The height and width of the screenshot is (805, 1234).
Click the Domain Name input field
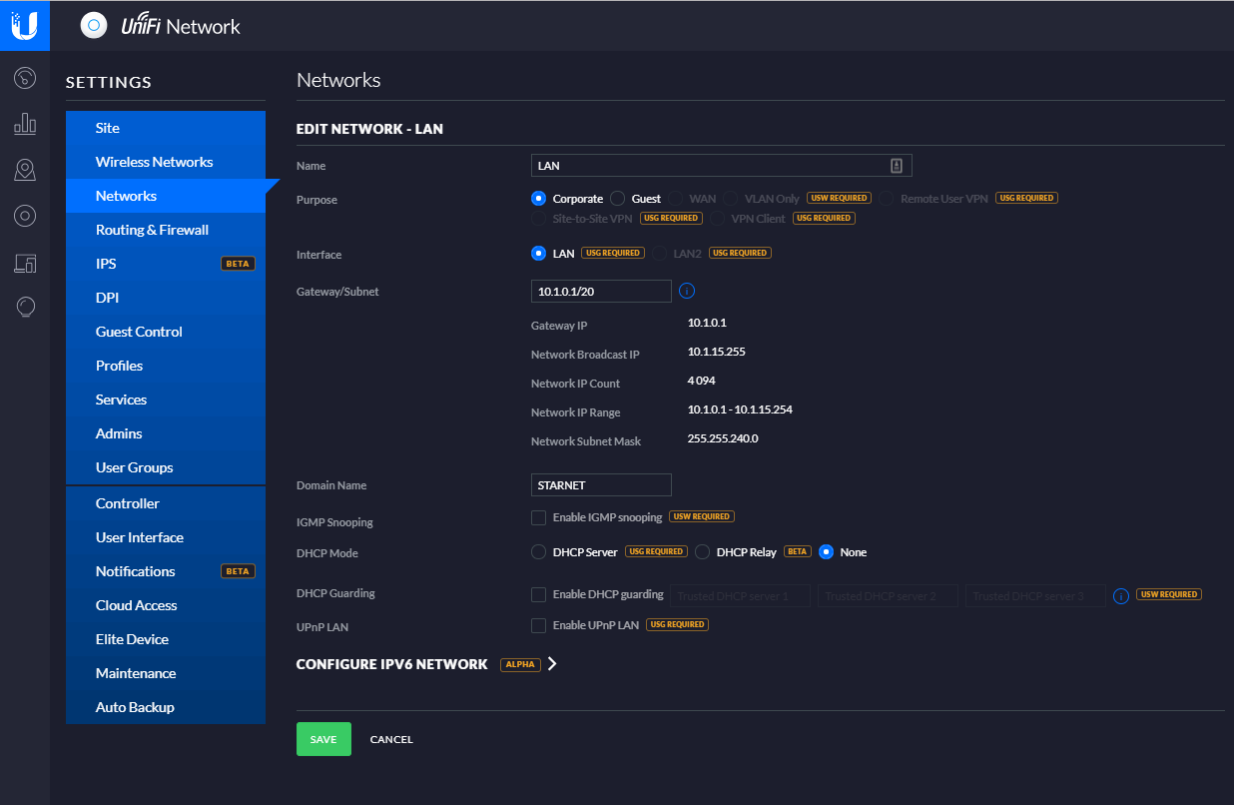pos(601,485)
